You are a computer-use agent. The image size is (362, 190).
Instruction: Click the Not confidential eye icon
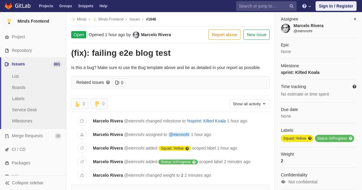pyautogui.click(x=283, y=182)
